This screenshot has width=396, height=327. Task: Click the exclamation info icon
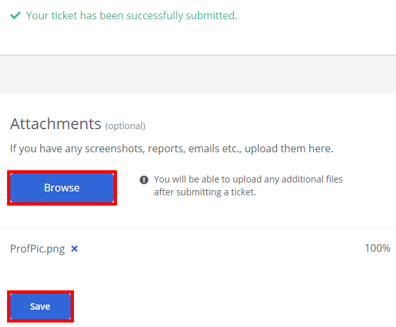[144, 180]
